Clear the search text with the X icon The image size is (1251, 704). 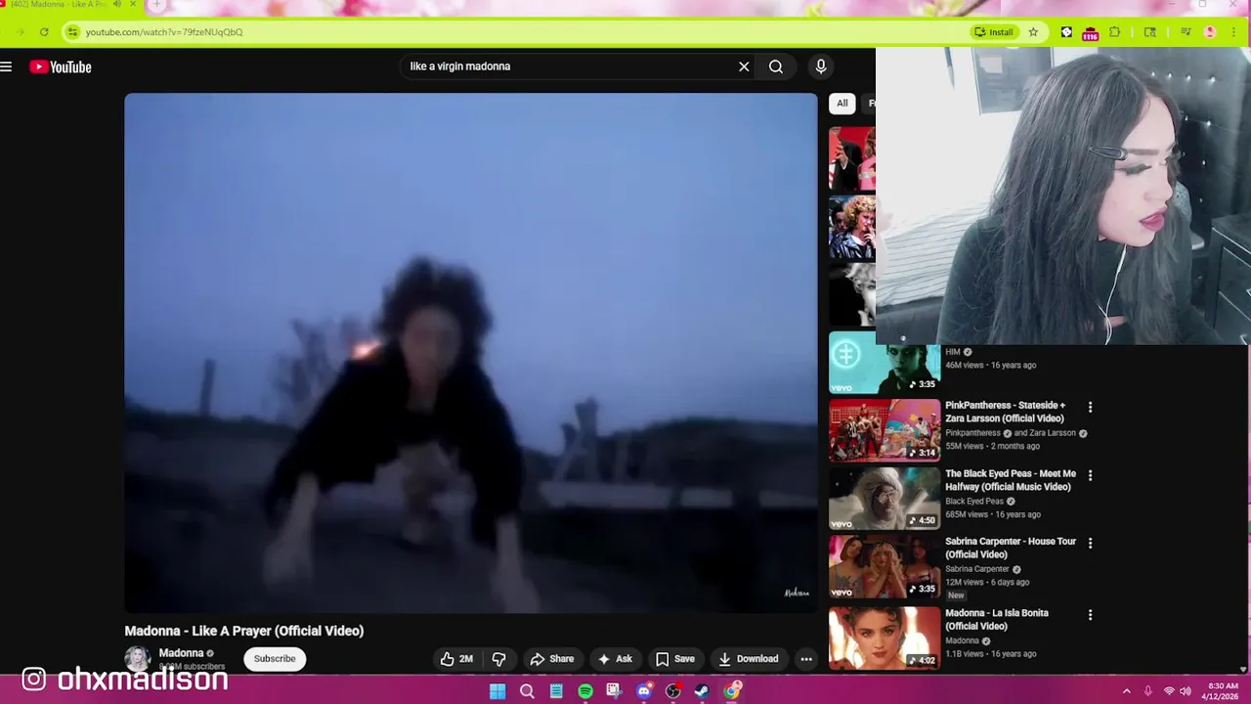click(744, 66)
